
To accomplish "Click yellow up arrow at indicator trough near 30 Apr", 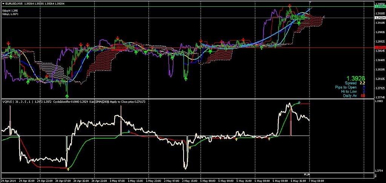I will click(x=68, y=169).
